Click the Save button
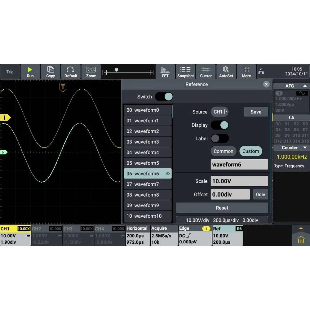 pos(256,112)
